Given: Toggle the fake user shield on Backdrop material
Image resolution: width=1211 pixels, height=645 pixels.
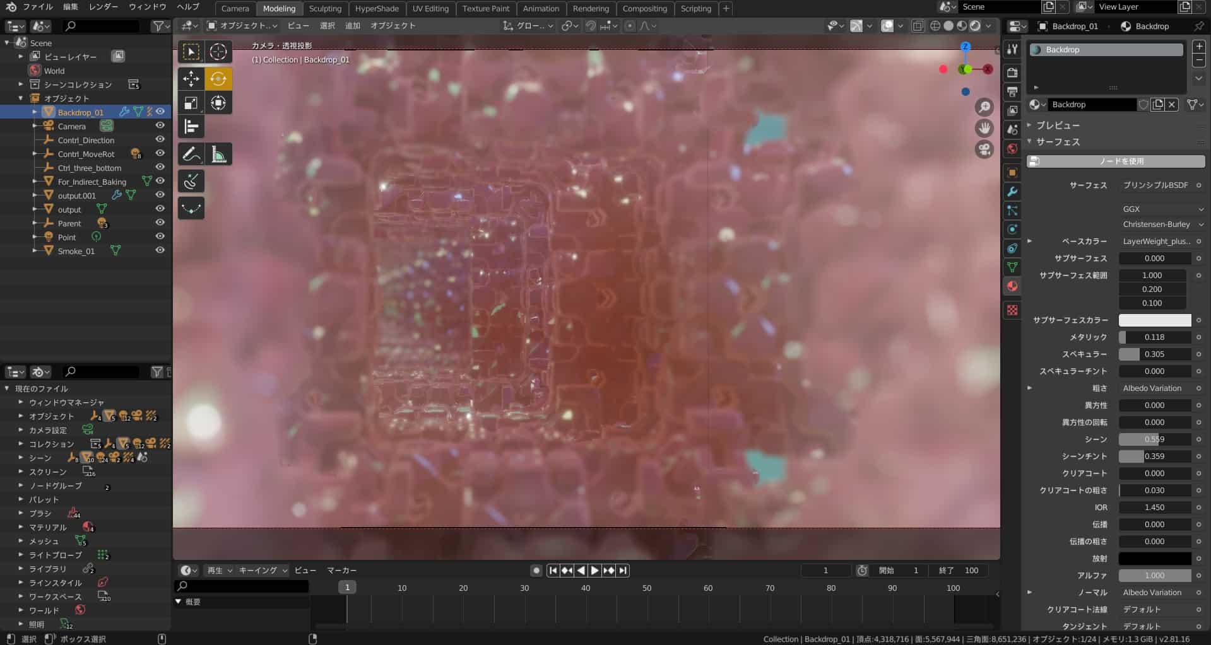Looking at the screenshot, I should coord(1143,105).
